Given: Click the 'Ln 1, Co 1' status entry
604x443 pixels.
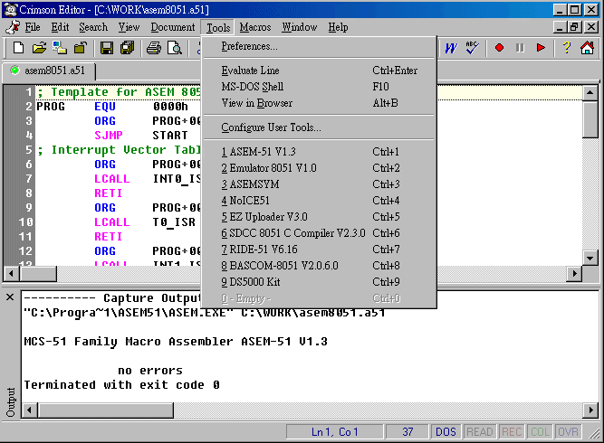Looking at the screenshot, I should click(335, 432).
